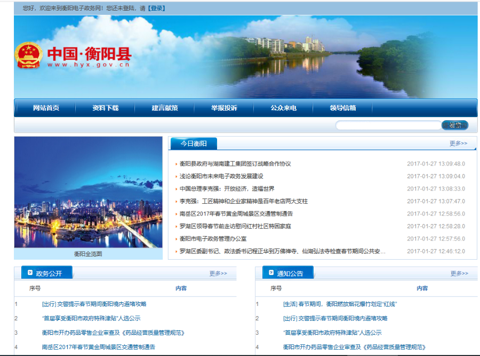Screen dimensions: 480x356
Task: Open 领导信箱 navigation entry
Action: [343, 107]
